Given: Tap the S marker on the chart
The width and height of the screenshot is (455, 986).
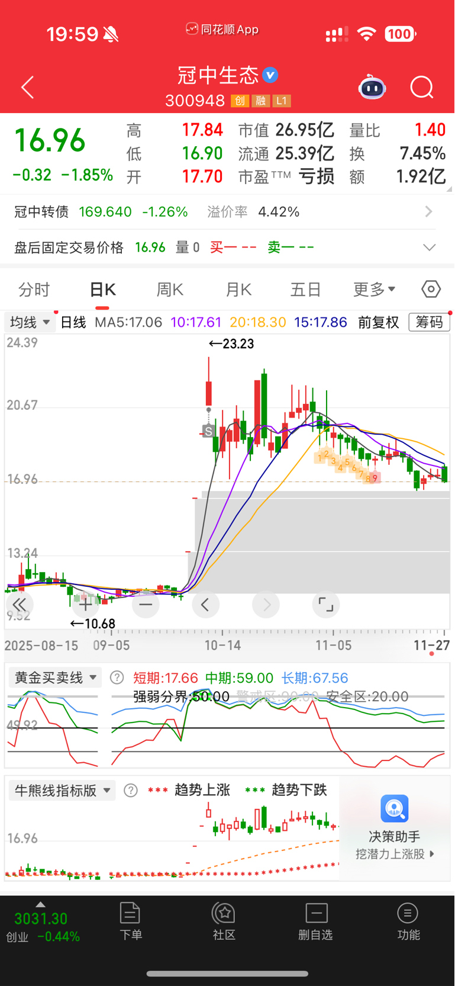Looking at the screenshot, I should click(208, 432).
